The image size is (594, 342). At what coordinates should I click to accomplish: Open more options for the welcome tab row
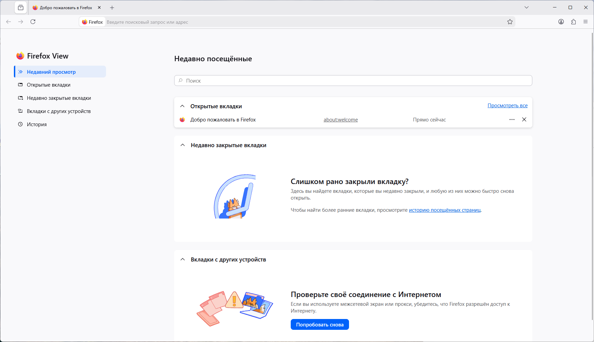click(512, 119)
